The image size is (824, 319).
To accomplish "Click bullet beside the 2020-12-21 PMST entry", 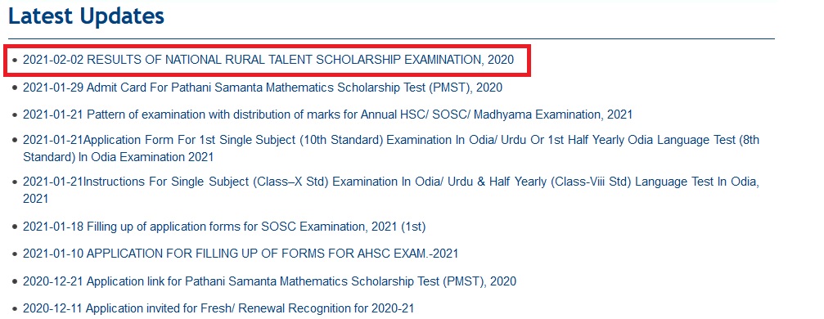I will 15,281.
